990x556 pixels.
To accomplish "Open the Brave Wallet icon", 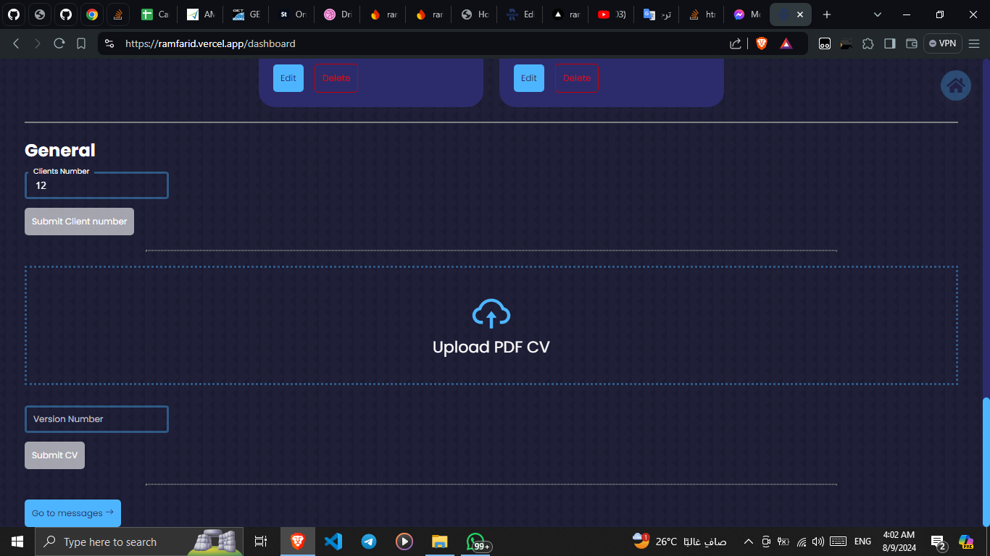I will pos(912,43).
